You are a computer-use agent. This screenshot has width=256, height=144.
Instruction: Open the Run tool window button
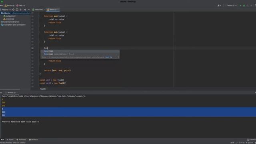2,140
